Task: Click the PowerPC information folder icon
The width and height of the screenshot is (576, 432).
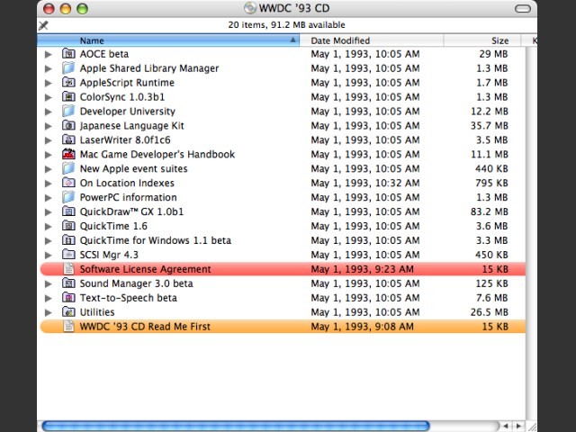Action: point(68,197)
